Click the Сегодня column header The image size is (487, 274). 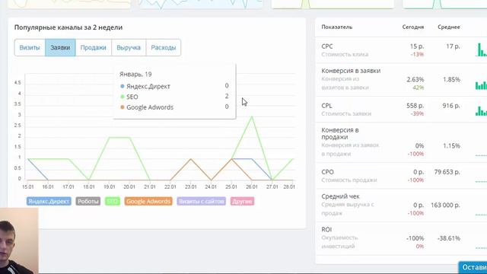[x=413, y=27]
